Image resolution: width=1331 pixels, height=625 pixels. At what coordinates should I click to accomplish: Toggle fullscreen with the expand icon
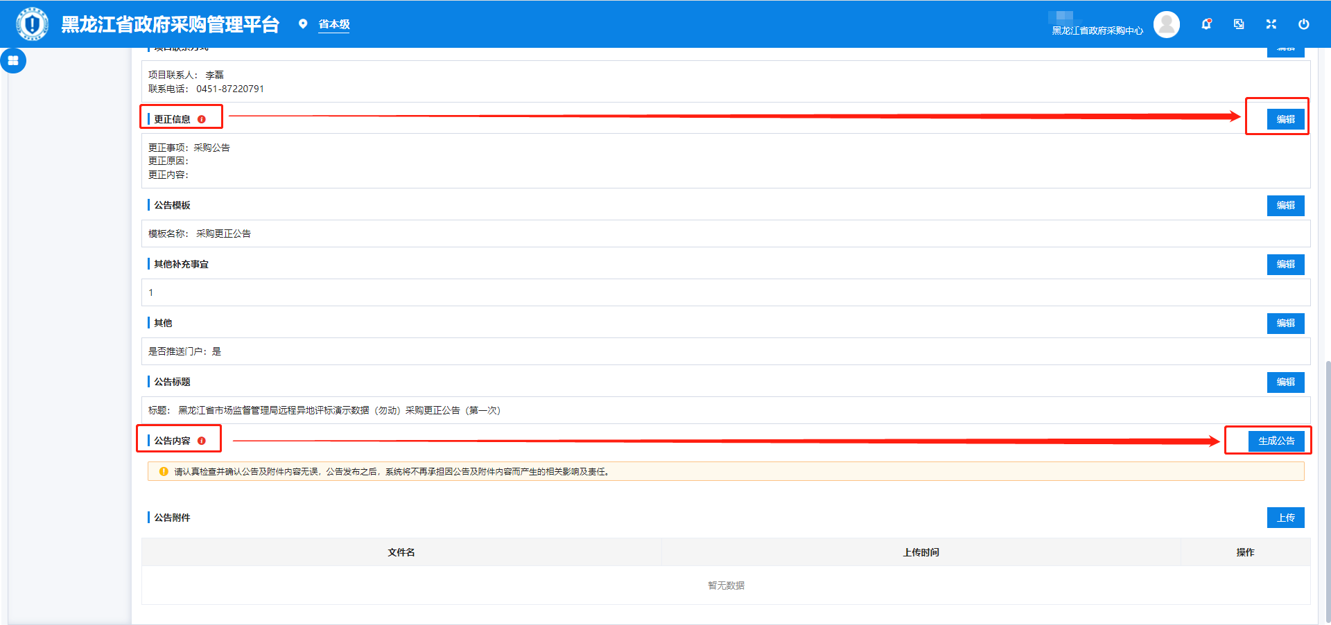[1271, 24]
